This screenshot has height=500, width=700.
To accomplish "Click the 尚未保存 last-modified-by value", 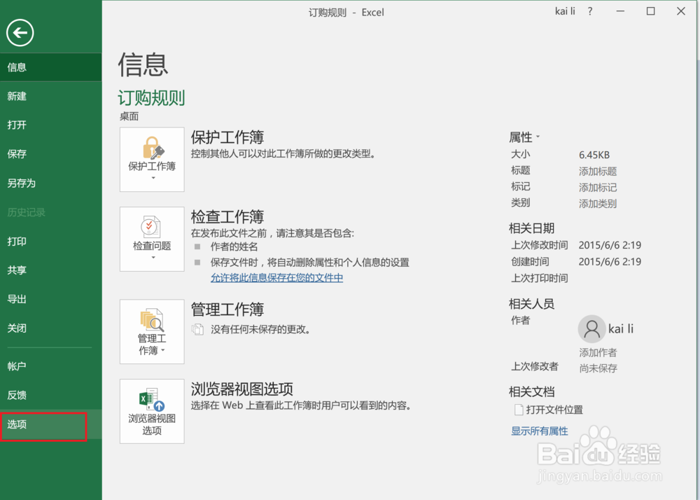I will pyautogui.click(x=598, y=368).
